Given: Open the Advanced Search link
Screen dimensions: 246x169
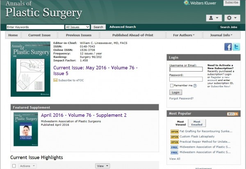Looking at the screenshot, I should click(123, 27).
